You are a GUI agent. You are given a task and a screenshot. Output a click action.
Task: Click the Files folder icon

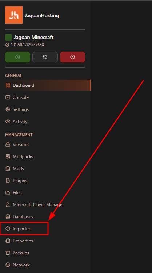pos(8,193)
